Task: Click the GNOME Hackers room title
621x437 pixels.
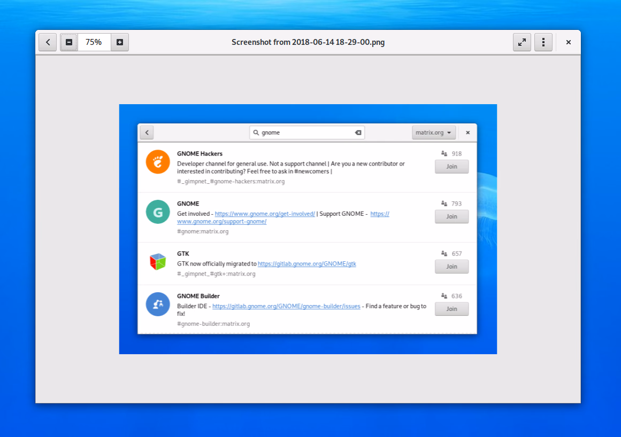Action: tap(200, 153)
